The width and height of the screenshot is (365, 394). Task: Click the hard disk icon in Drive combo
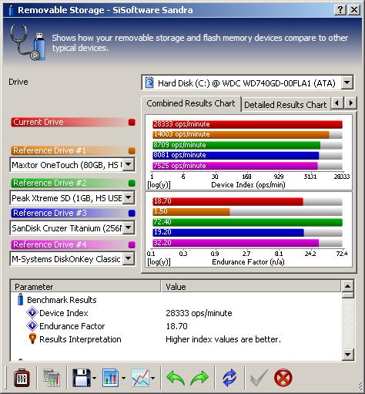149,83
